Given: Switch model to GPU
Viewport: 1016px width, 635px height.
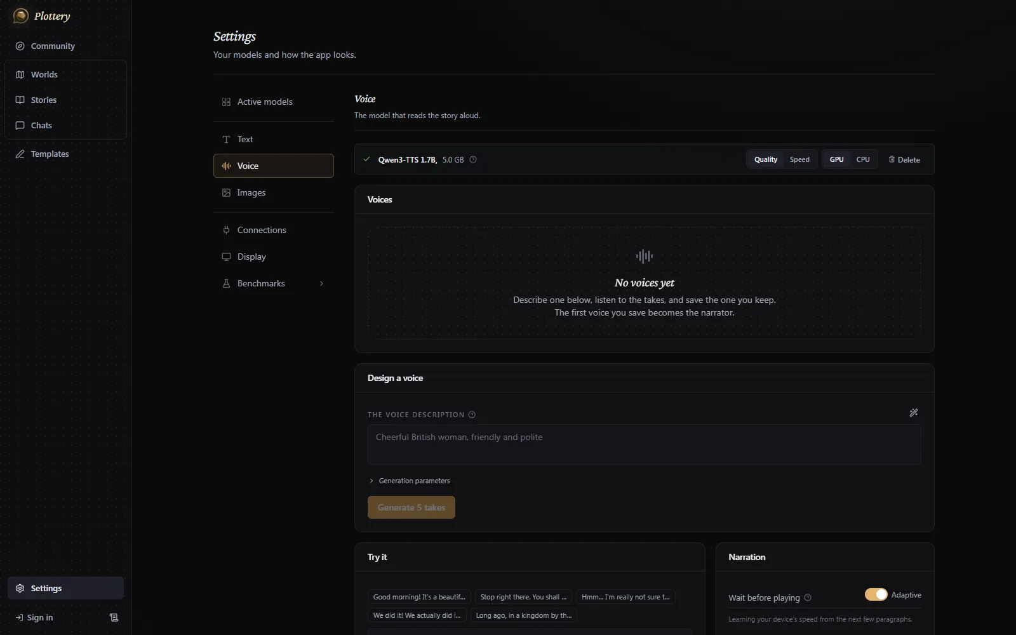Looking at the screenshot, I should (x=836, y=159).
